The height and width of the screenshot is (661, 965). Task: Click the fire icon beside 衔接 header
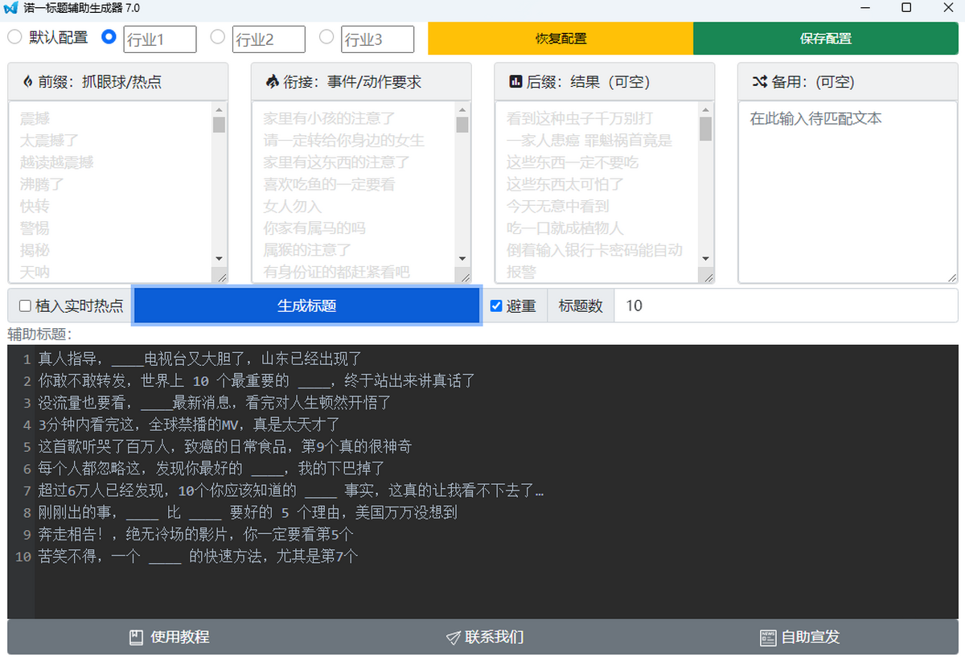(x=272, y=81)
